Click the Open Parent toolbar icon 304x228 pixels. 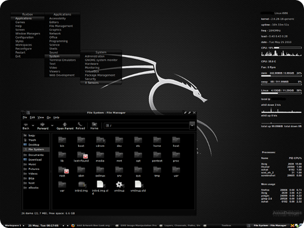point(65,124)
